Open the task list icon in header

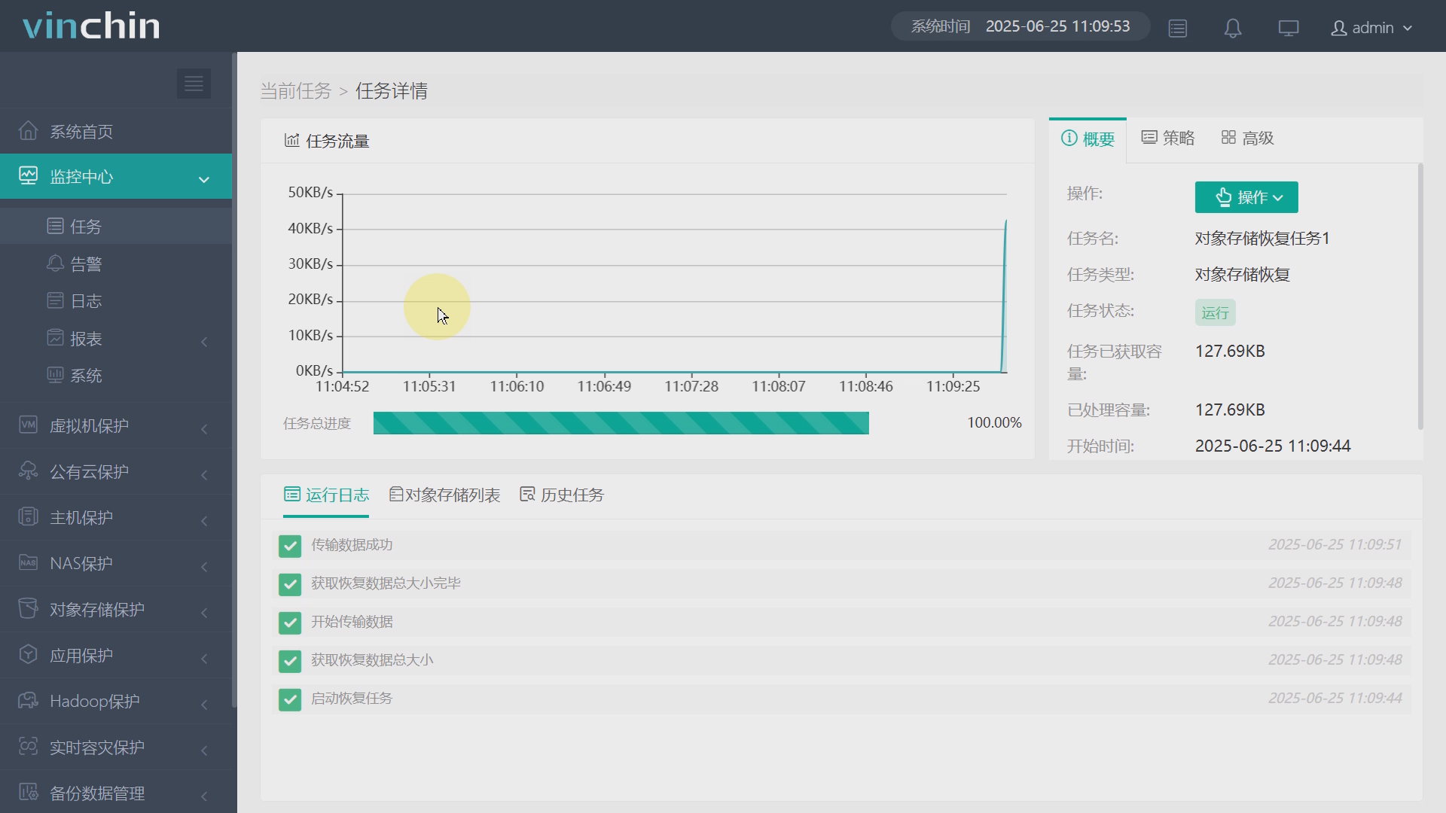[x=1178, y=29]
